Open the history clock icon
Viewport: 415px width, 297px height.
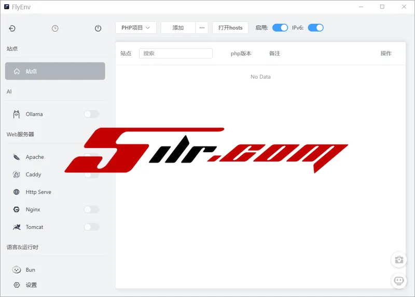(x=55, y=28)
